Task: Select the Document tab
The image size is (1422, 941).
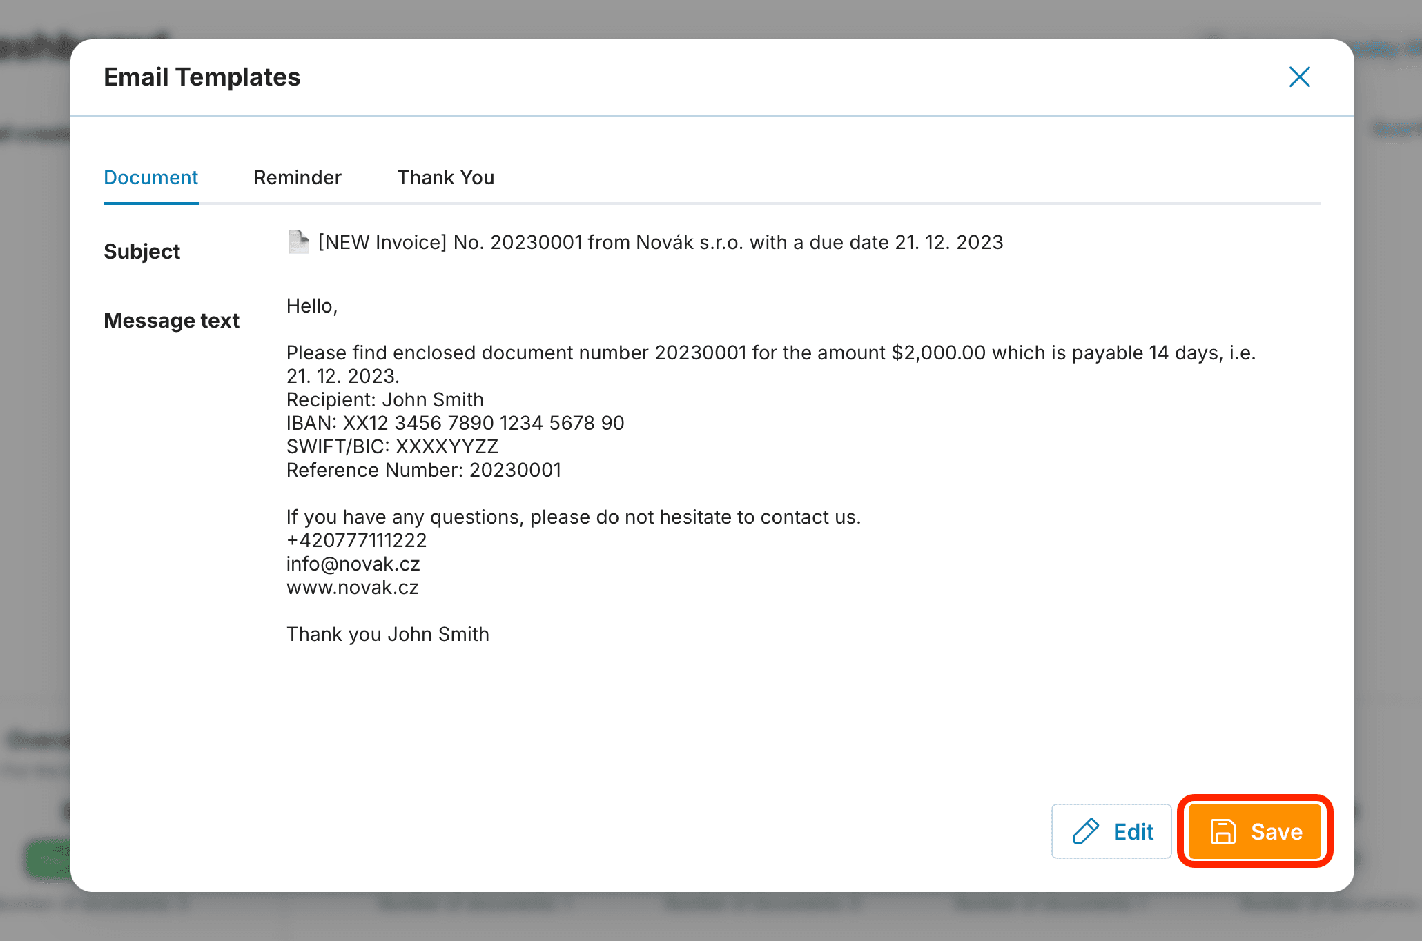Action: (150, 177)
